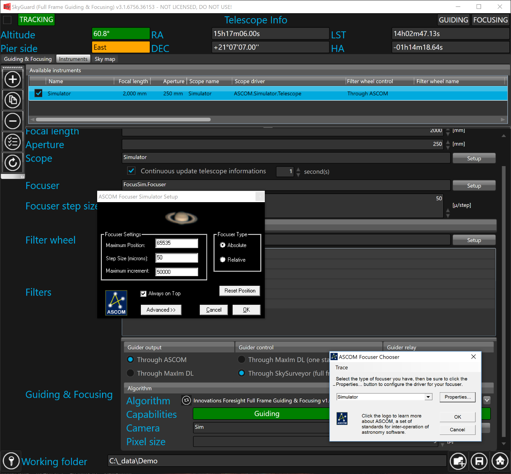
Task: Adjust the update interval seconds stepper
Action: pyautogui.click(x=298, y=172)
